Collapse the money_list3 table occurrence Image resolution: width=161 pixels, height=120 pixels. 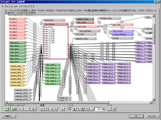23,72
